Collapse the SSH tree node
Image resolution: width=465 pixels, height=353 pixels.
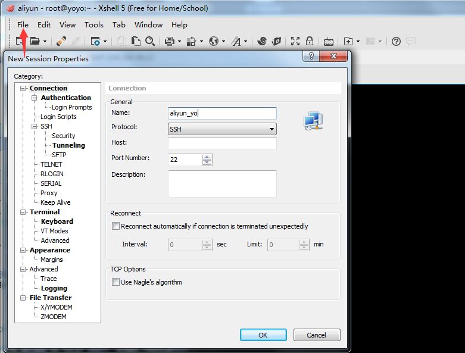[34, 126]
